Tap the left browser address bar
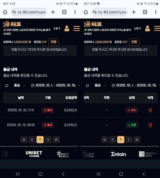 pos(29,12)
